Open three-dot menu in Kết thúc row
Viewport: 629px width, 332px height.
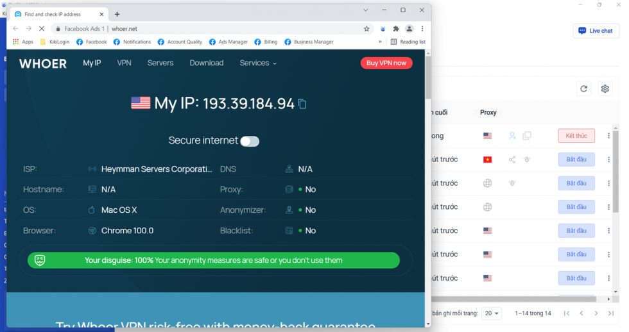pyautogui.click(x=608, y=136)
